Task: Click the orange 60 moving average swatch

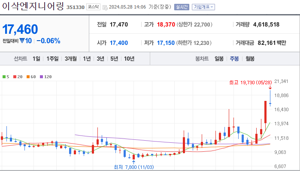Action: (28, 77)
